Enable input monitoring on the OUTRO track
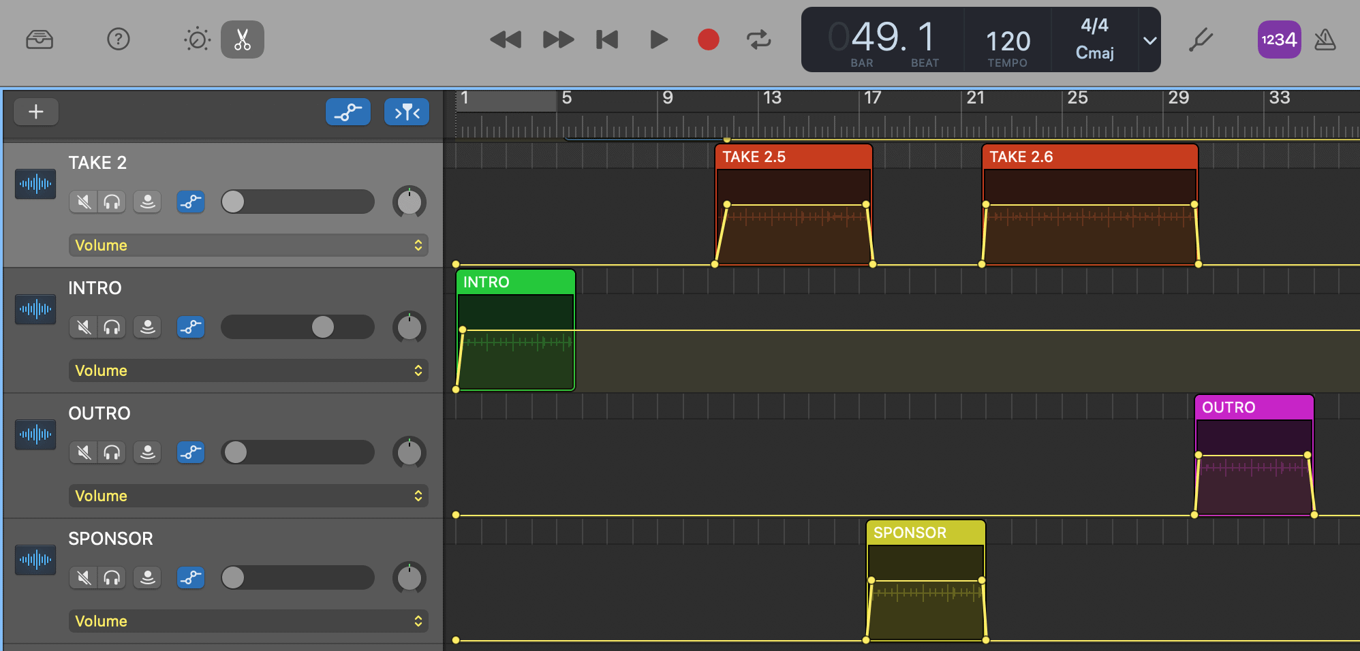Screen dimensions: 1360x651 click(x=147, y=452)
